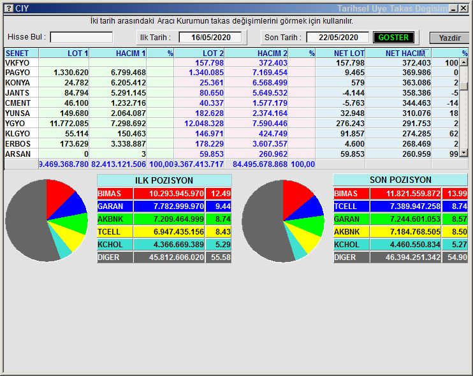Viewport: 473px width, 376px height.
Task: Select the ARSAN row
Action: tap(231, 154)
